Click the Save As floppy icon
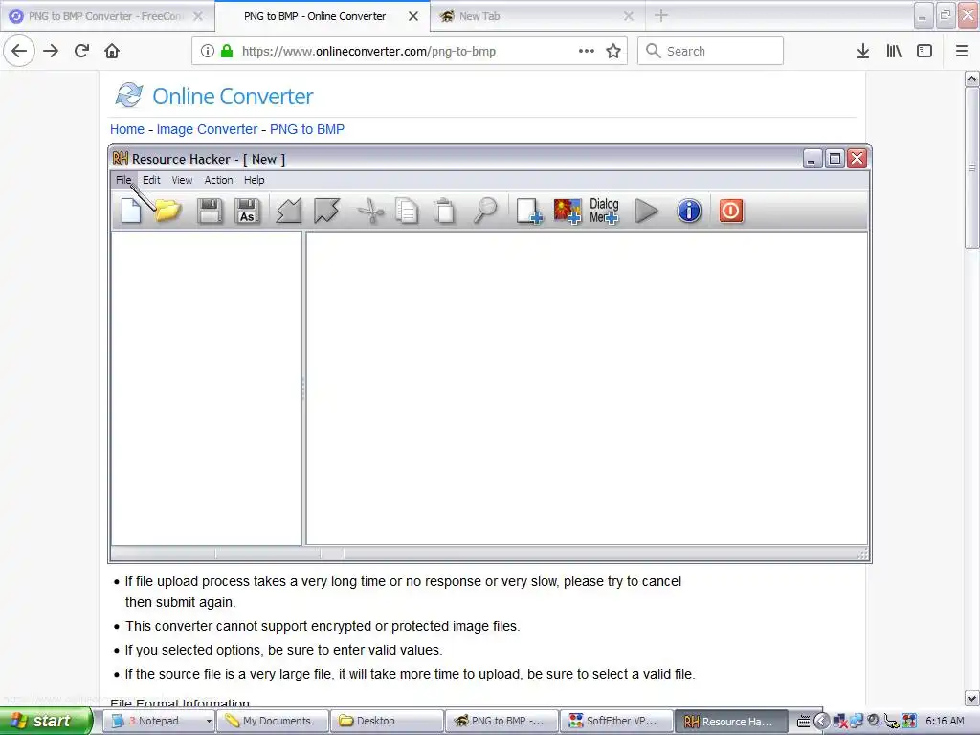Screen dimensions: 980x735 tap(248, 211)
